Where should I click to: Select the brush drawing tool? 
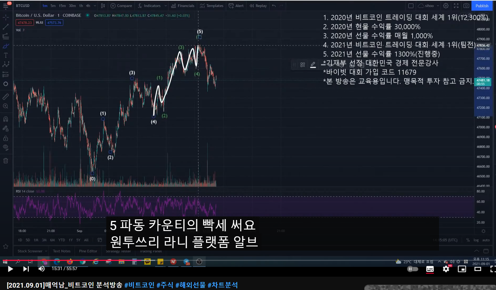pyautogui.click(x=6, y=46)
